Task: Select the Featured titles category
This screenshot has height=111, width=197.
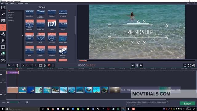Action: [x=11, y=14]
